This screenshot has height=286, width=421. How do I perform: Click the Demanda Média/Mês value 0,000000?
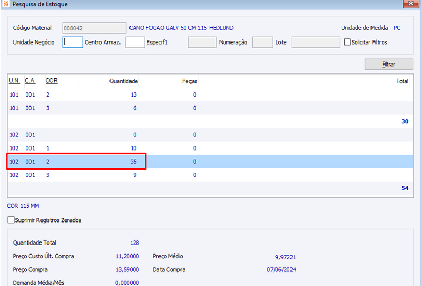pos(127,283)
